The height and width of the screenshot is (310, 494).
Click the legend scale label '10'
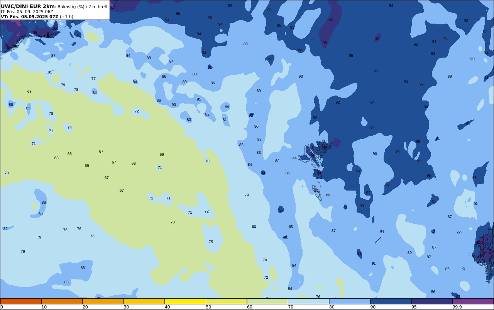click(x=44, y=307)
